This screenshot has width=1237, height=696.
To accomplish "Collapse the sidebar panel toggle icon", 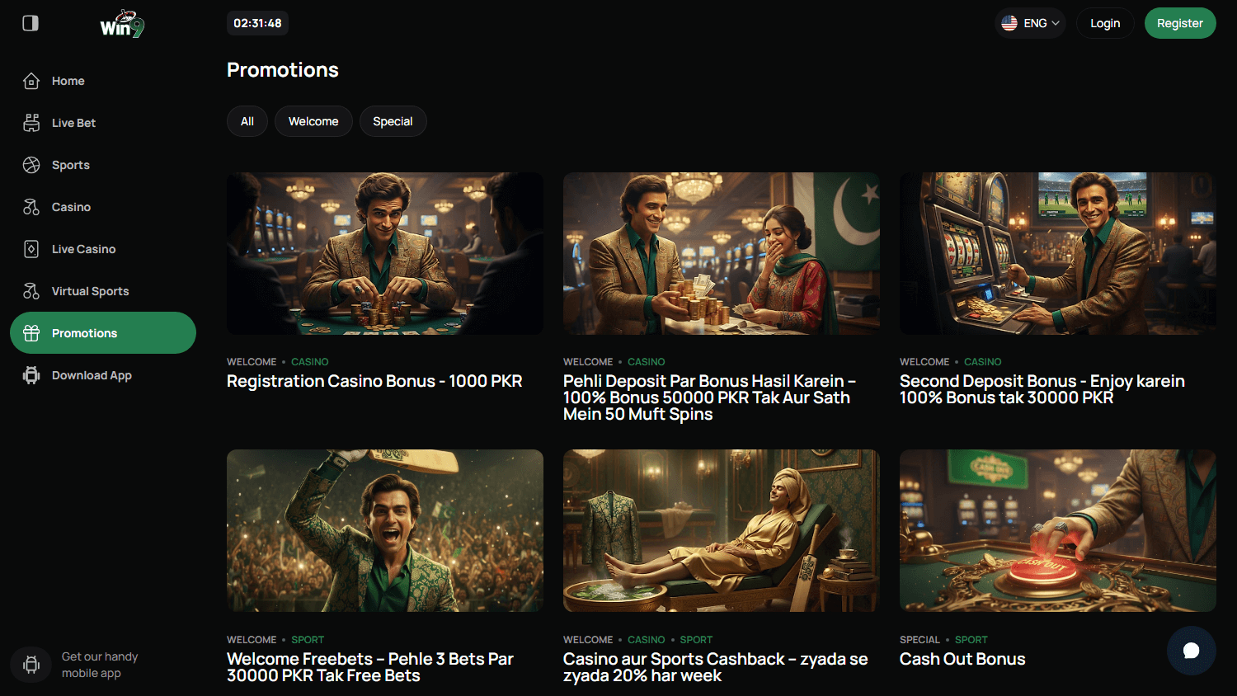I will (x=31, y=23).
